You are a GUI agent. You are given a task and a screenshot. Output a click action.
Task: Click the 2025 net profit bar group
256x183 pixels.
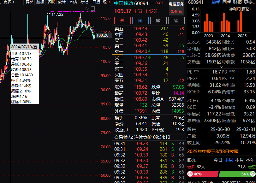(x=240, y=22)
